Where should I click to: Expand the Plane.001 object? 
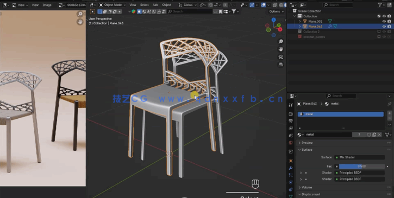tap(300, 21)
